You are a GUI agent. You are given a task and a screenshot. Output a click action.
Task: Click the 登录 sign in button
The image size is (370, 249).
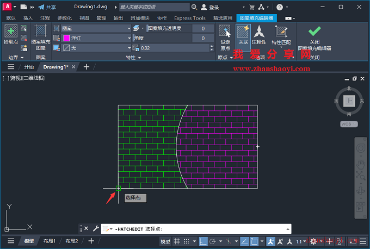click(210, 7)
